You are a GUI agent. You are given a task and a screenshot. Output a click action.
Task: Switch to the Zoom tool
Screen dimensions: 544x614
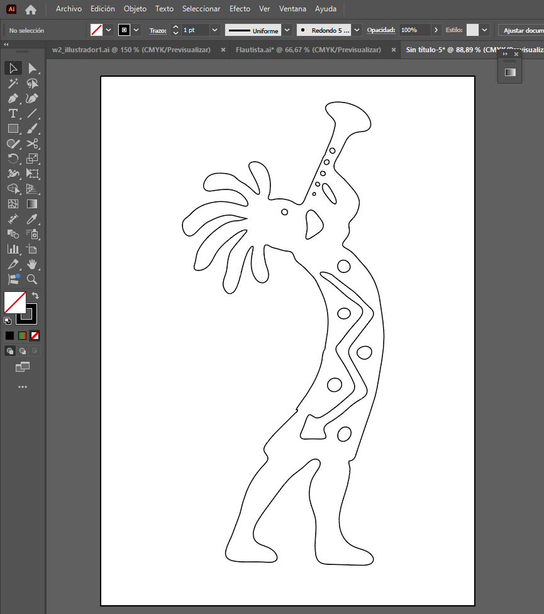[33, 279]
